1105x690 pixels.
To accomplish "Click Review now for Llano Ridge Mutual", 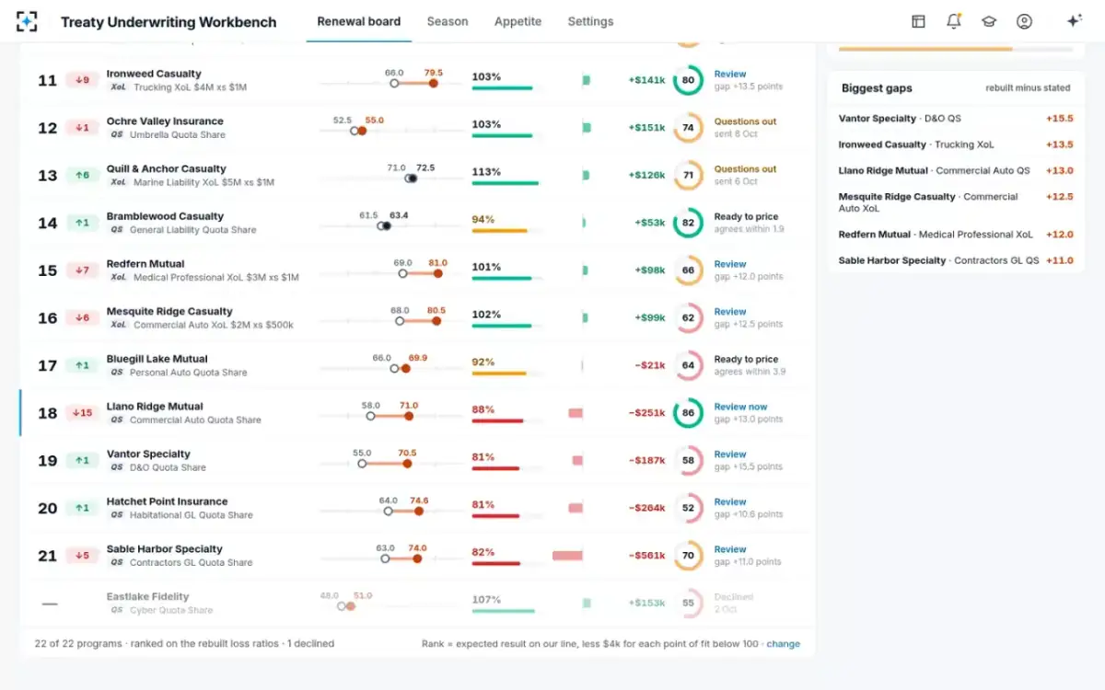I will (x=740, y=407).
